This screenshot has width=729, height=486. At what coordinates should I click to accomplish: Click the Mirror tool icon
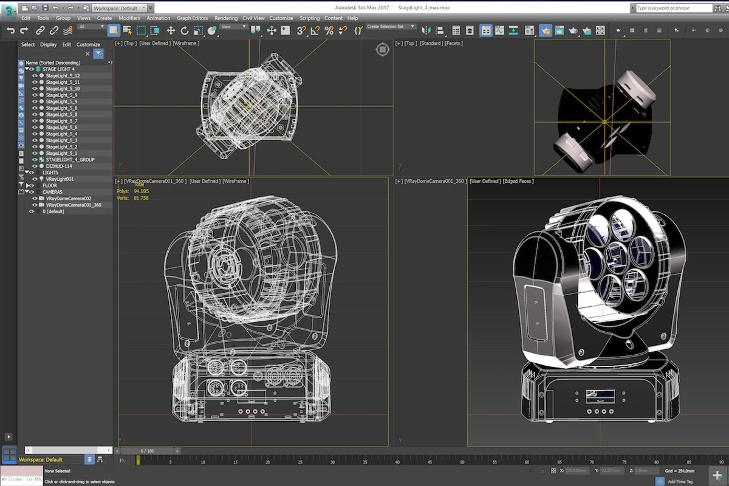426,30
